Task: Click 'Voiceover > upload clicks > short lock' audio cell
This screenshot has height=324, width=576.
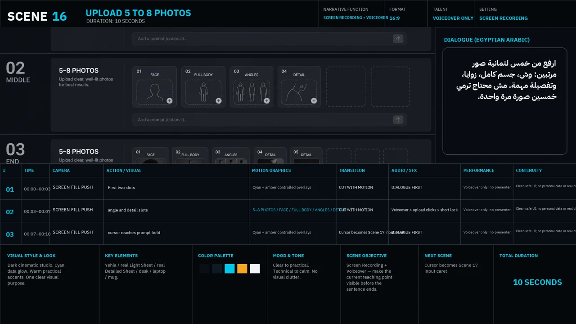Action: coord(424,210)
